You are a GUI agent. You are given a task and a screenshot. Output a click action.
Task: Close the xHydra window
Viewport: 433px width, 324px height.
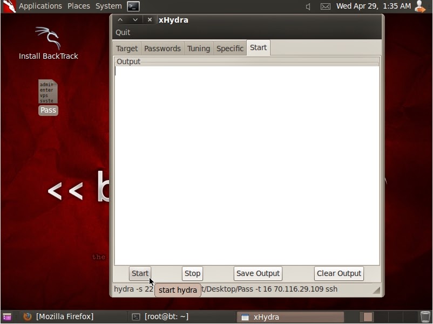150,20
